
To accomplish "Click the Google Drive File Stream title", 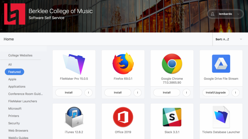I will click(221, 79).
